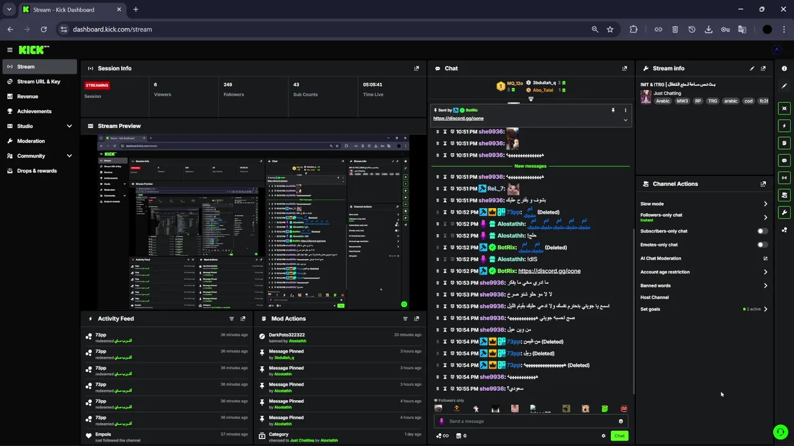
Task: Open the support headset chat bubble
Action: (x=780, y=432)
